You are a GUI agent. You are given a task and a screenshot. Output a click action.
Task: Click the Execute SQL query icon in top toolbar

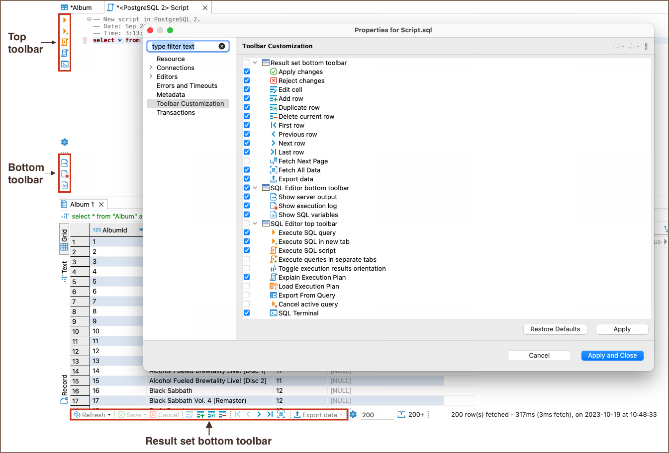click(65, 20)
